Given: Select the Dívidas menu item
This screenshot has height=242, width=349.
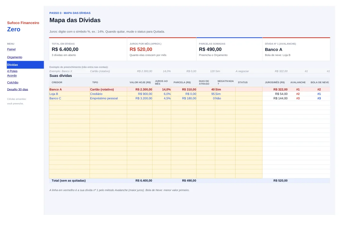Looking at the screenshot, I should pos(25,65).
